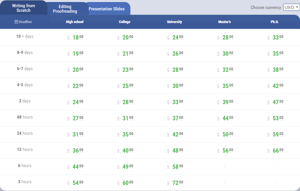This screenshot has width=300, height=191.
Task: Choose Master's 24 hours price $50.00
Action: pyautogui.click(x=225, y=134)
